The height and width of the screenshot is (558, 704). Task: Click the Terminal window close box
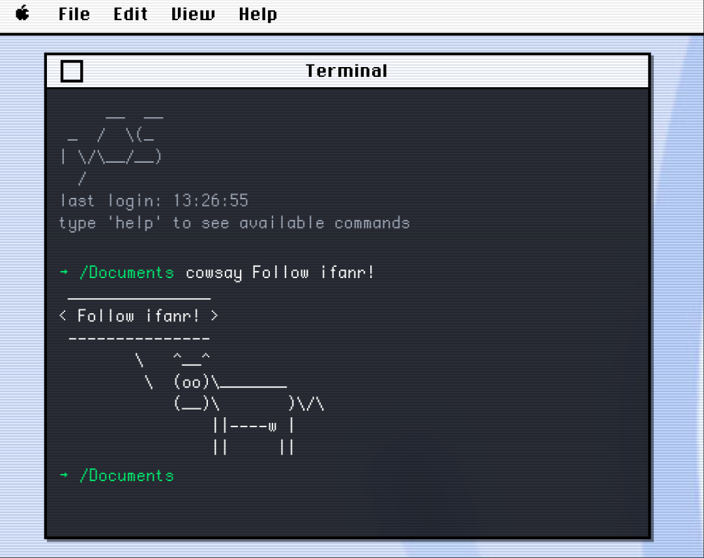coord(72,72)
